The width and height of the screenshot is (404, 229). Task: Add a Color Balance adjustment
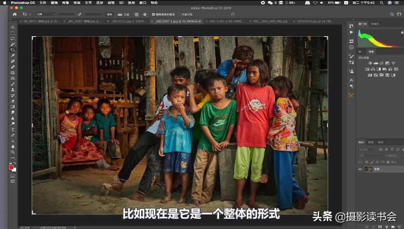(373, 69)
